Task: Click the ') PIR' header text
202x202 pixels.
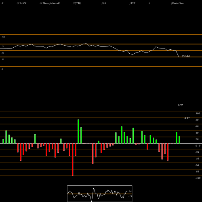Action: (132, 3)
